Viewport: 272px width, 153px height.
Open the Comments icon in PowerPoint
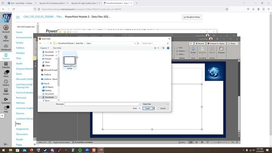coord(191,43)
